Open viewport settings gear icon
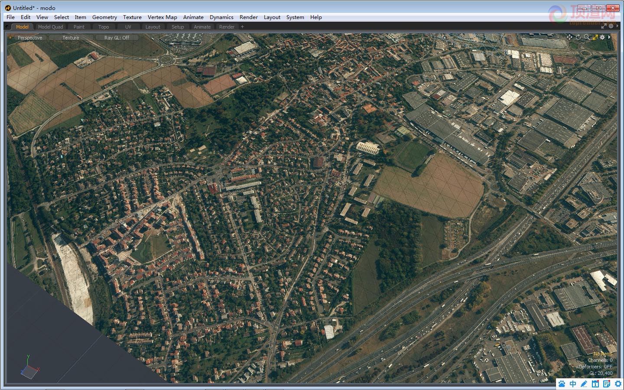 tap(602, 37)
